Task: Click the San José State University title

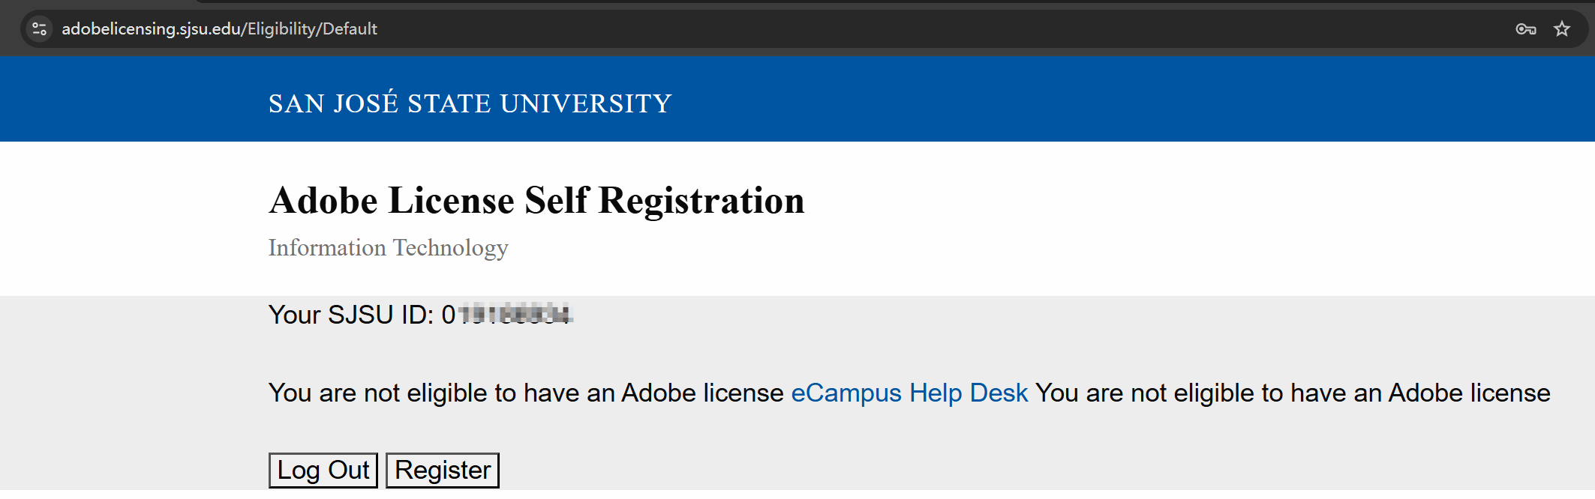Action: pos(470,103)
